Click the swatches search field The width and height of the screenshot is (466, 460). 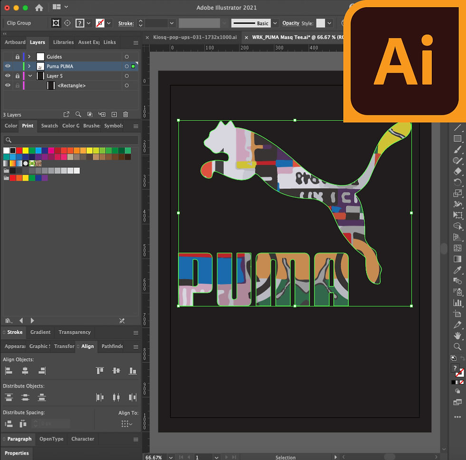[x=71, y=140]
